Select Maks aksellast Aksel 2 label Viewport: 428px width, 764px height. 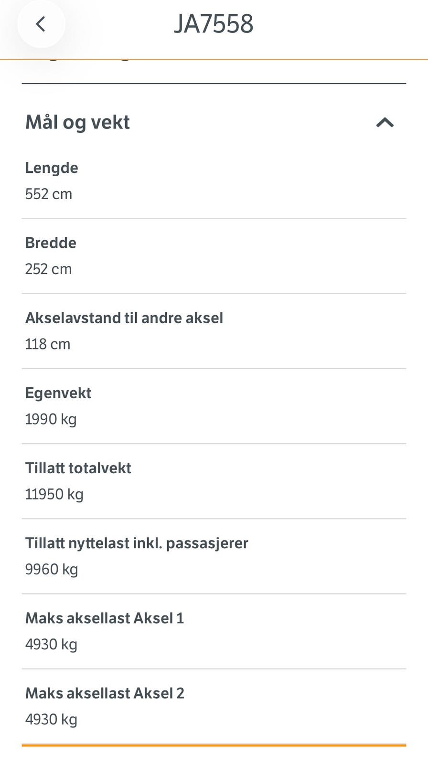tap(105, 693)
